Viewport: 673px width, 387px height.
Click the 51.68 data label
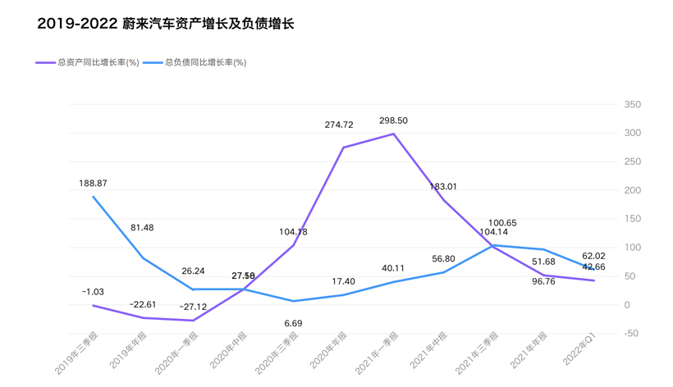pos(544,262)
